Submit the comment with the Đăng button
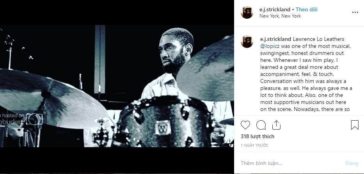The image size is (364, 174). coord(352,163)
